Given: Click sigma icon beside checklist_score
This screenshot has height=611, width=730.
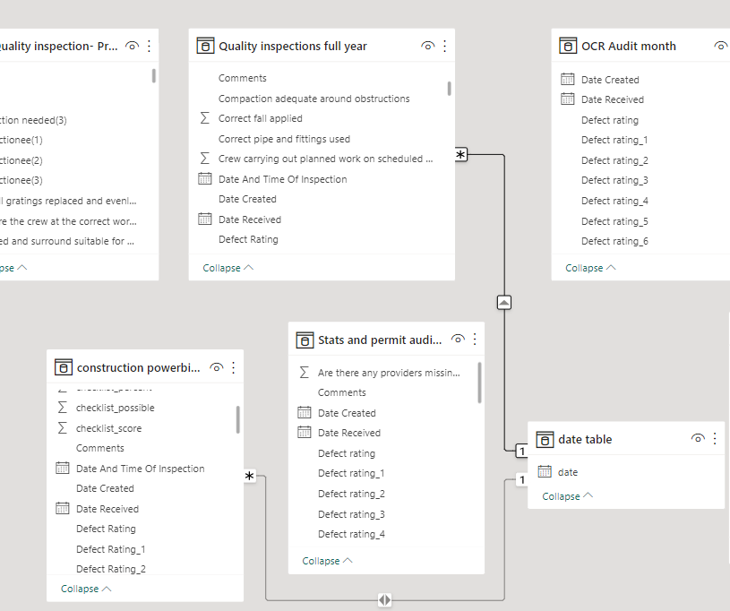Looking at the screenshot, I should [63, 428].
